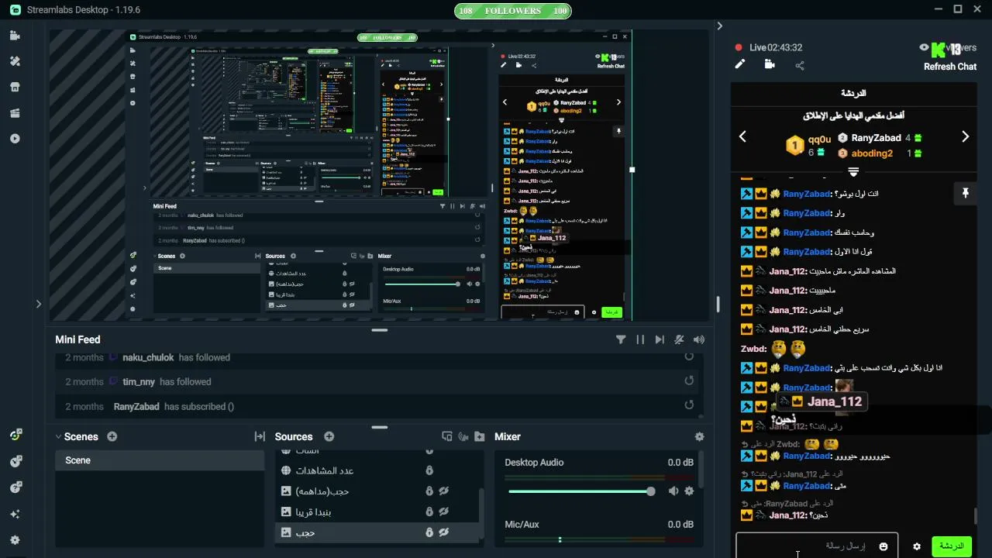Screen dimensions: 992x558
Task: Click the pin icon in chat
Action: click(x=966, y=193)
